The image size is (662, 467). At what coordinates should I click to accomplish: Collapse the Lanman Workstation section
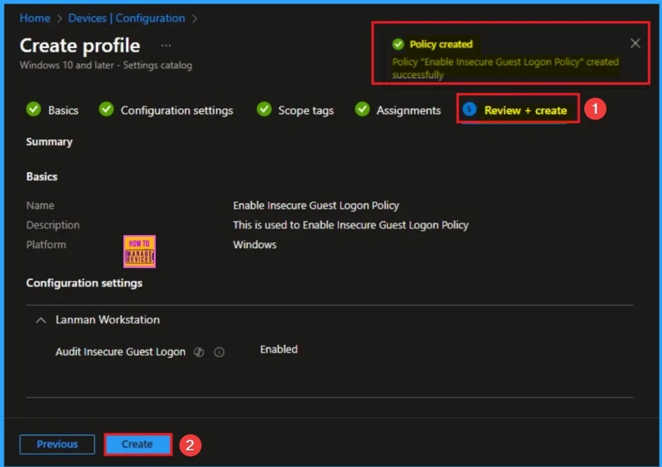[41, 320]
